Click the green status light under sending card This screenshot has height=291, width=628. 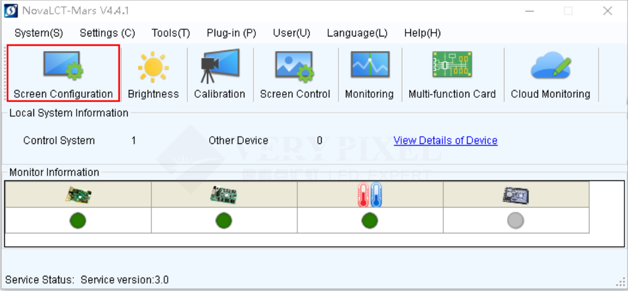click(x=78, y=221)
